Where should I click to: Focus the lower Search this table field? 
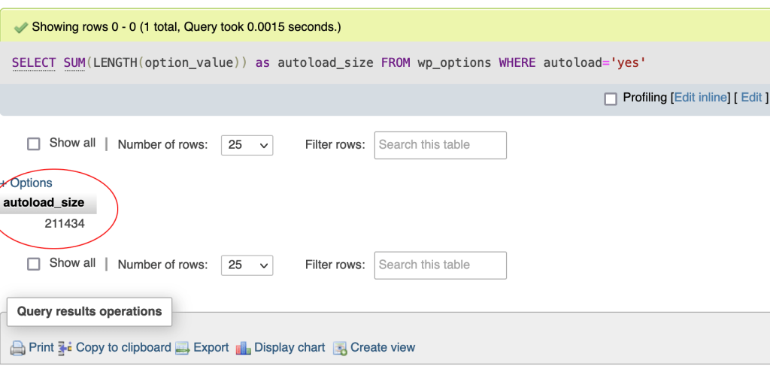441,265
